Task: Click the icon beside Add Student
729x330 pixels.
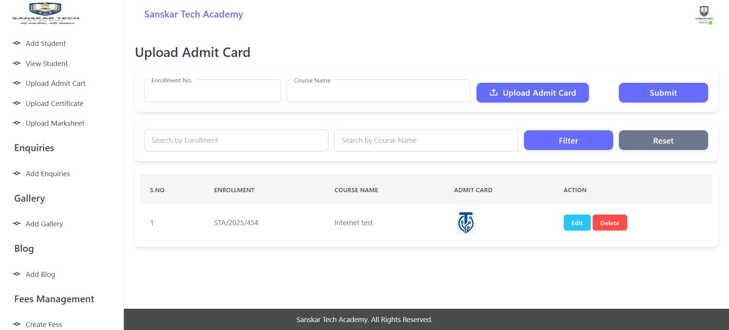Action: pos(17,43)
